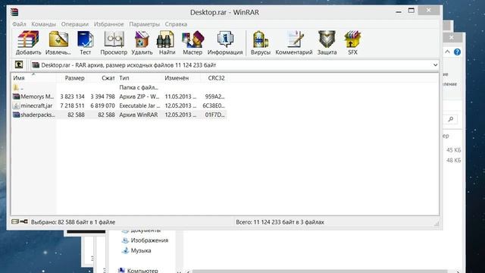Collapse ribbon chevron in background window

447,52
